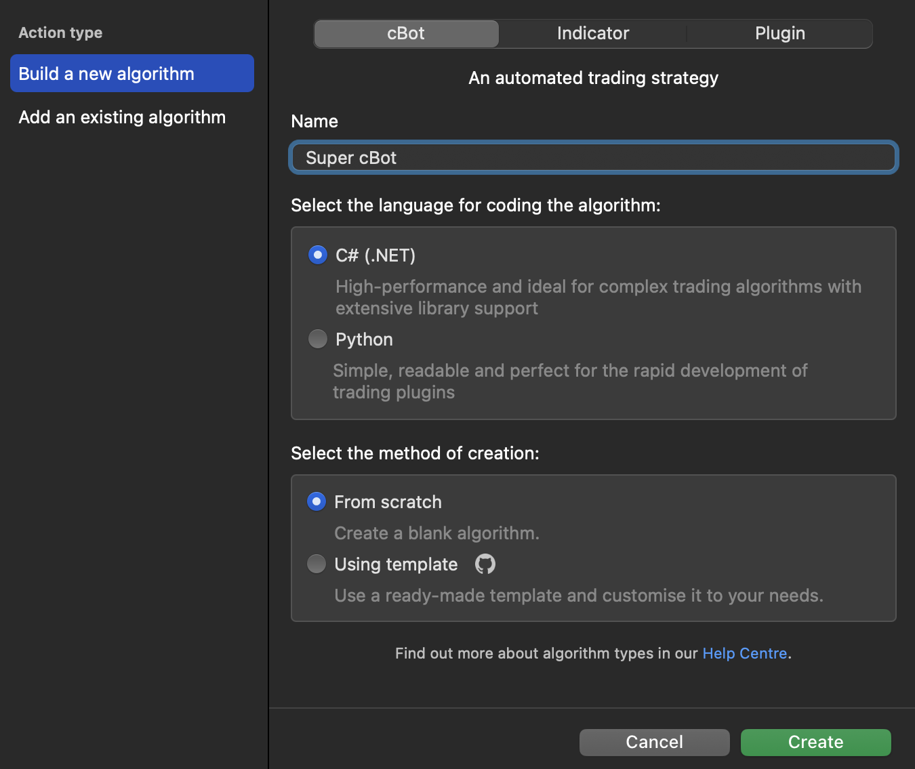
Task: Click the 'Create a blank algorithm.' description
Action: pos(436,533)
